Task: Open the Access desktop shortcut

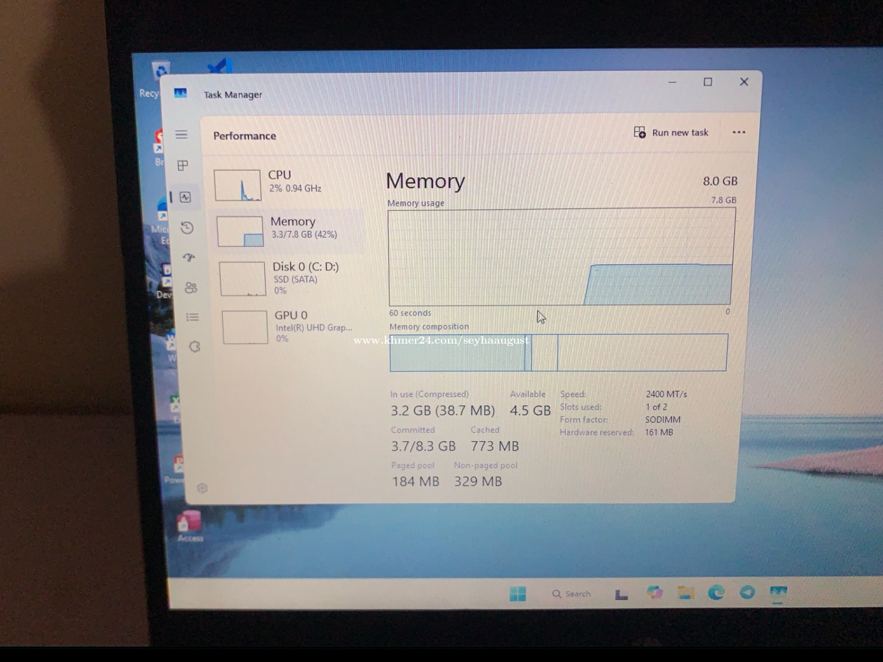Action: [x=190, y=527]
